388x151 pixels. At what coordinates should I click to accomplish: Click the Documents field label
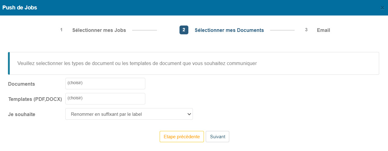[21, 84]
